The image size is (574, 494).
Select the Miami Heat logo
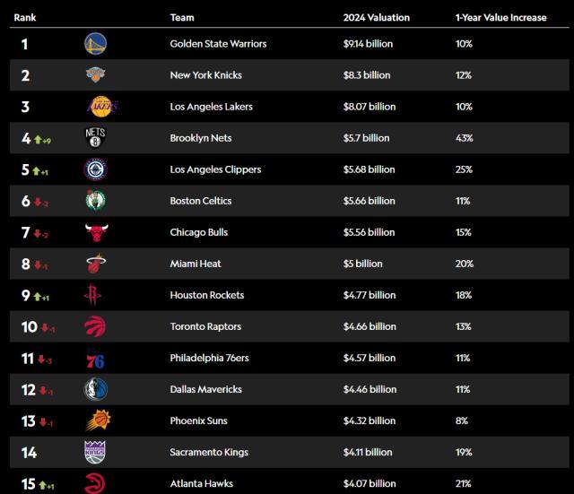(x=95, y=264)
